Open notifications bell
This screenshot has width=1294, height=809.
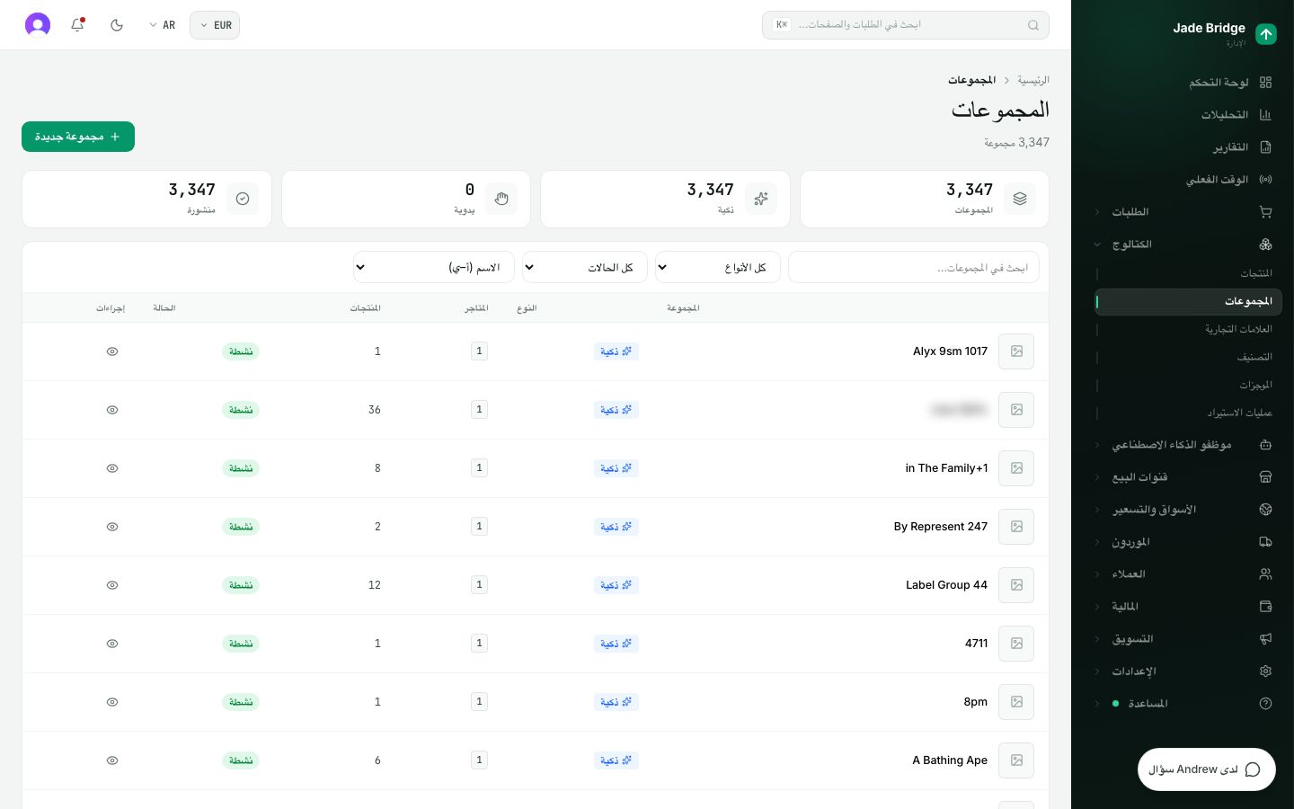tap(77, 25)
